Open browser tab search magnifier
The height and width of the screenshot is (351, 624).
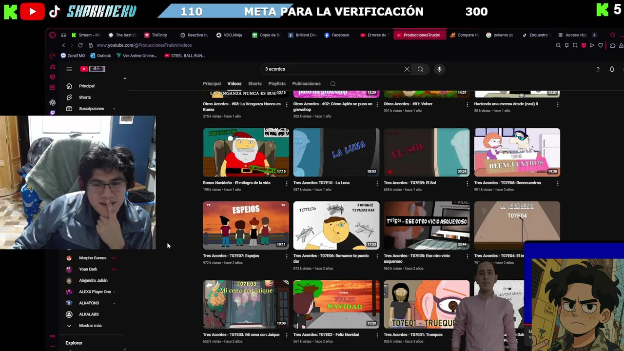[x=613, y=35]
